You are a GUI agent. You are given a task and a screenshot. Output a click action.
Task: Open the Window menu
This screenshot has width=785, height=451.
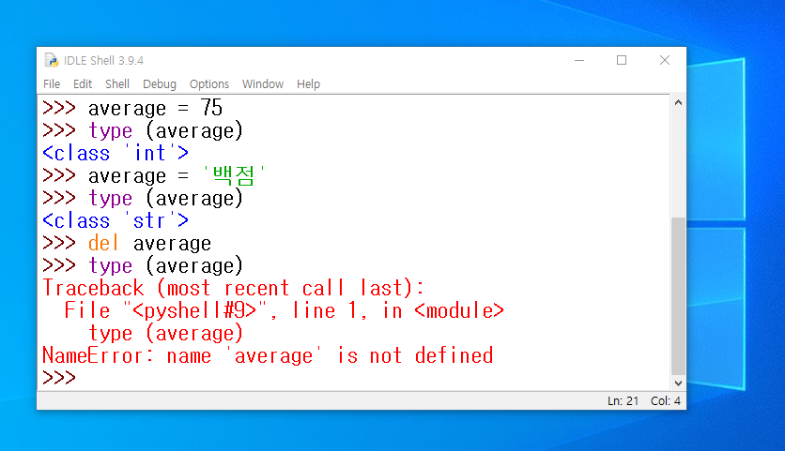point(263,84)
